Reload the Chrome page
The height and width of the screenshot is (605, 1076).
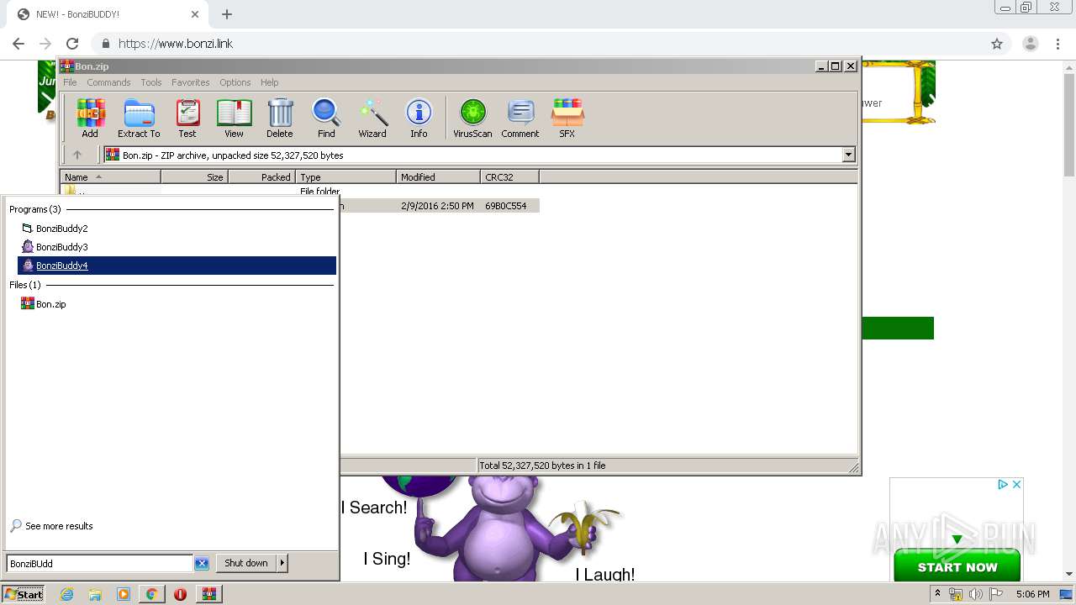click(x=72, y=44)
